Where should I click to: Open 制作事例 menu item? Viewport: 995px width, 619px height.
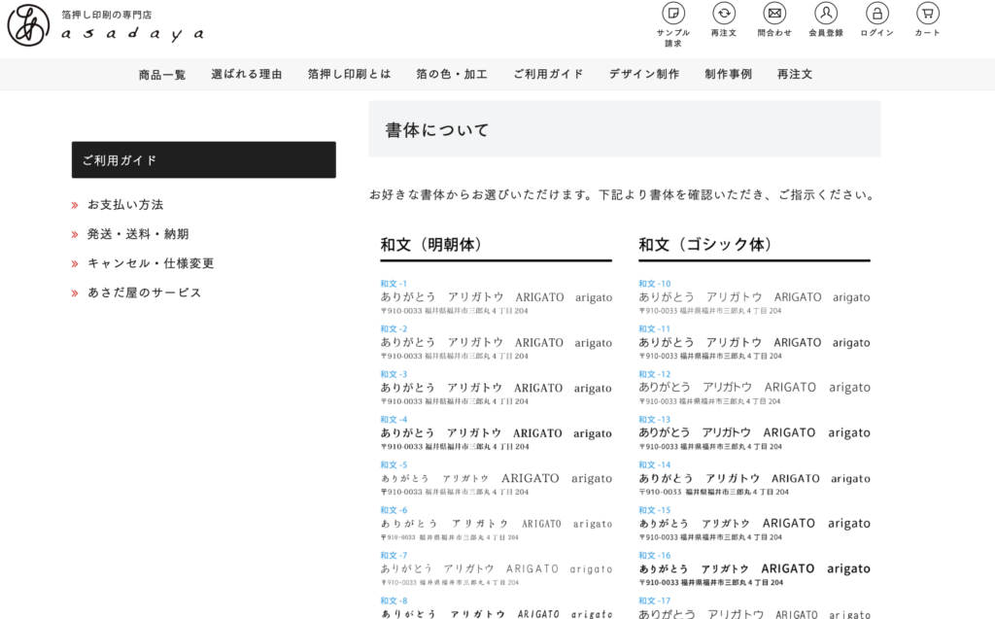729,74
